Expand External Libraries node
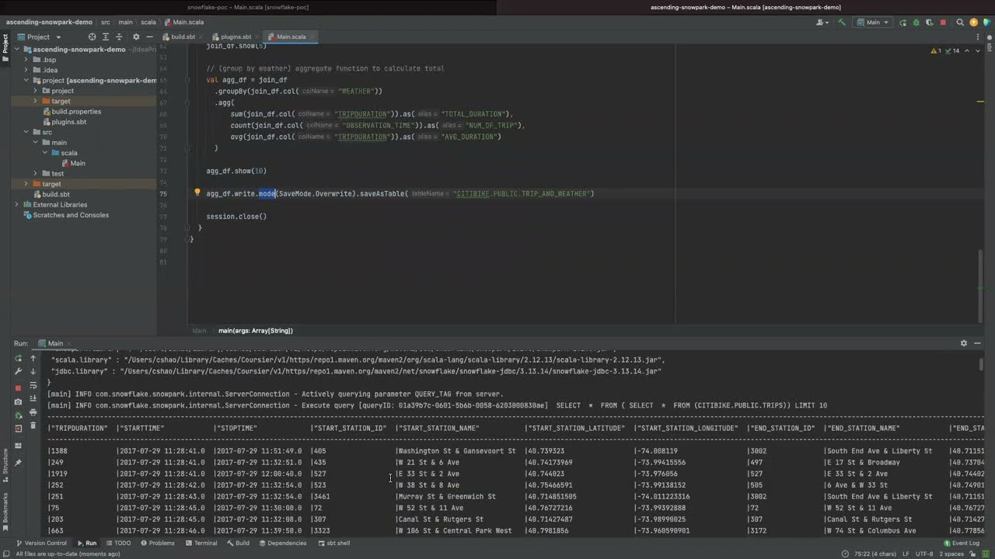 tap(16, 204)
